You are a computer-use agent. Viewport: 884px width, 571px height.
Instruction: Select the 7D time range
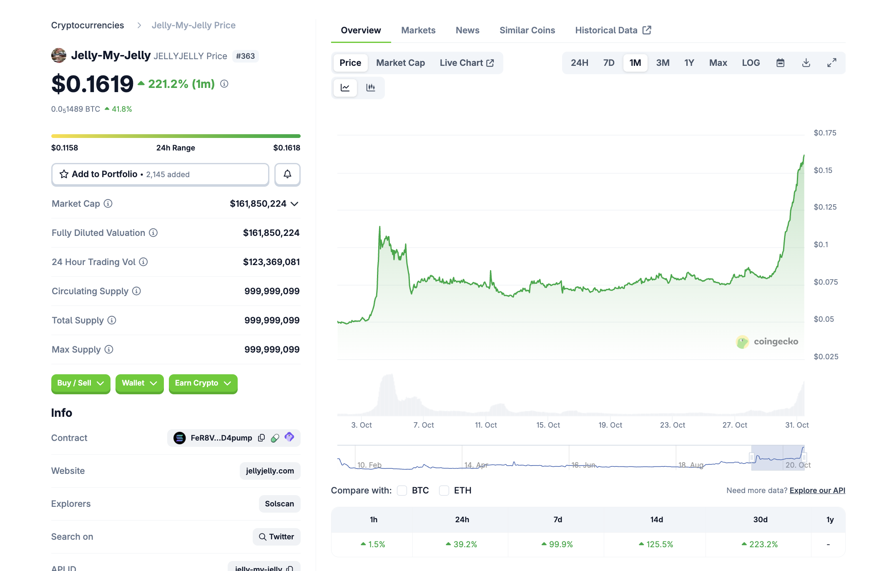(608, 63)
